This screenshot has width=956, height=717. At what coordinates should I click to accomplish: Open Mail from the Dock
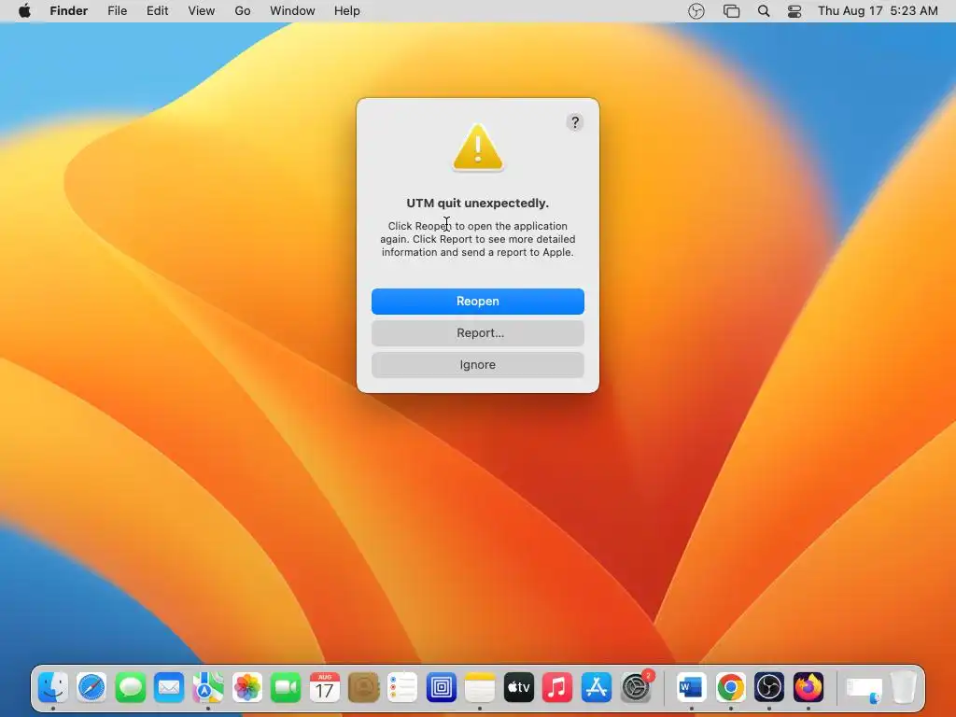pos(169,688)
